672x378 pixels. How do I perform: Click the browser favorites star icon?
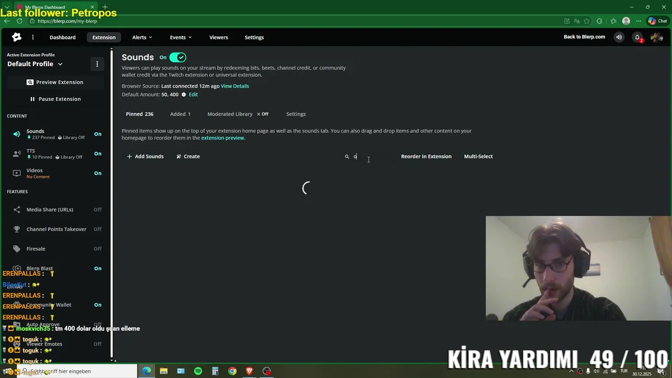click(x=586, y=21)
